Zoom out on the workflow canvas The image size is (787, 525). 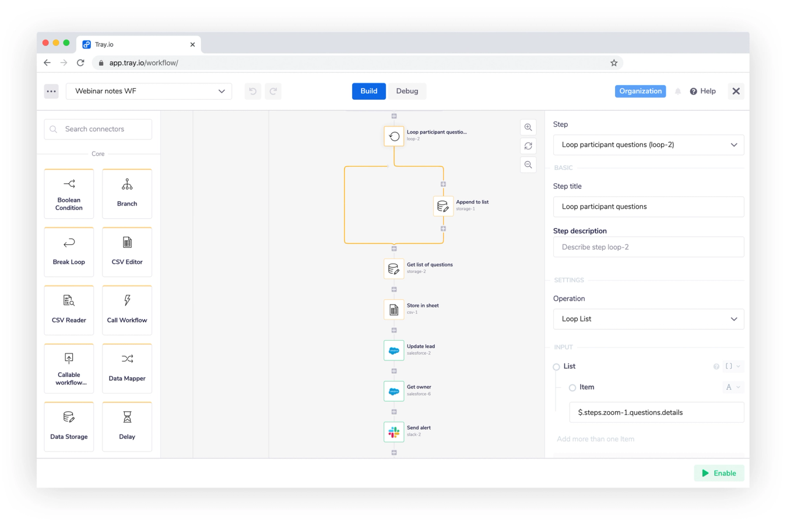[528, 164]
